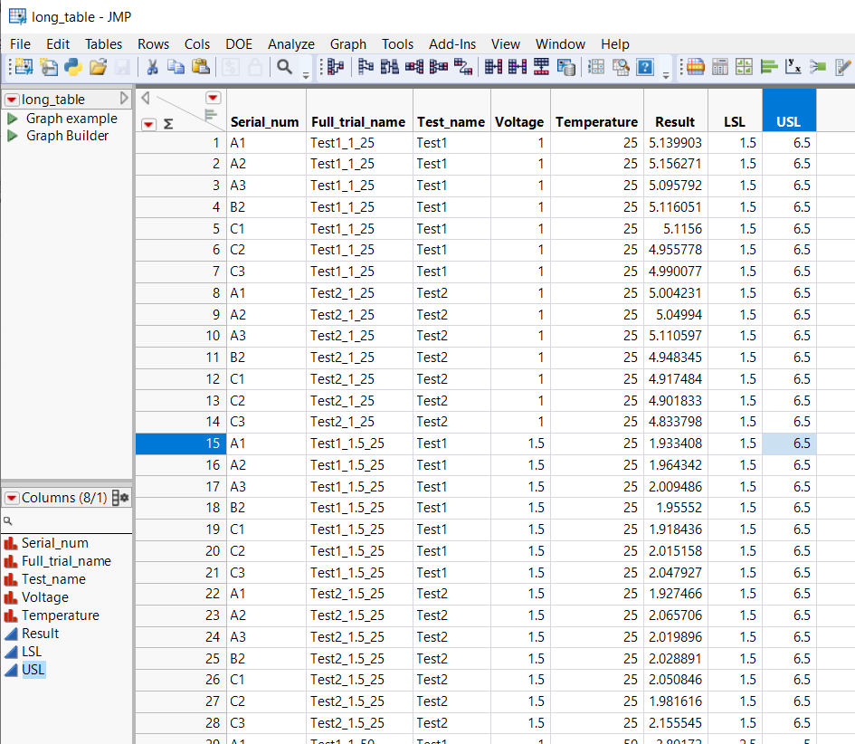Screen dimensions: 855x744
Task: Click the Python script icon in toolbar
Action: [72, 66]
